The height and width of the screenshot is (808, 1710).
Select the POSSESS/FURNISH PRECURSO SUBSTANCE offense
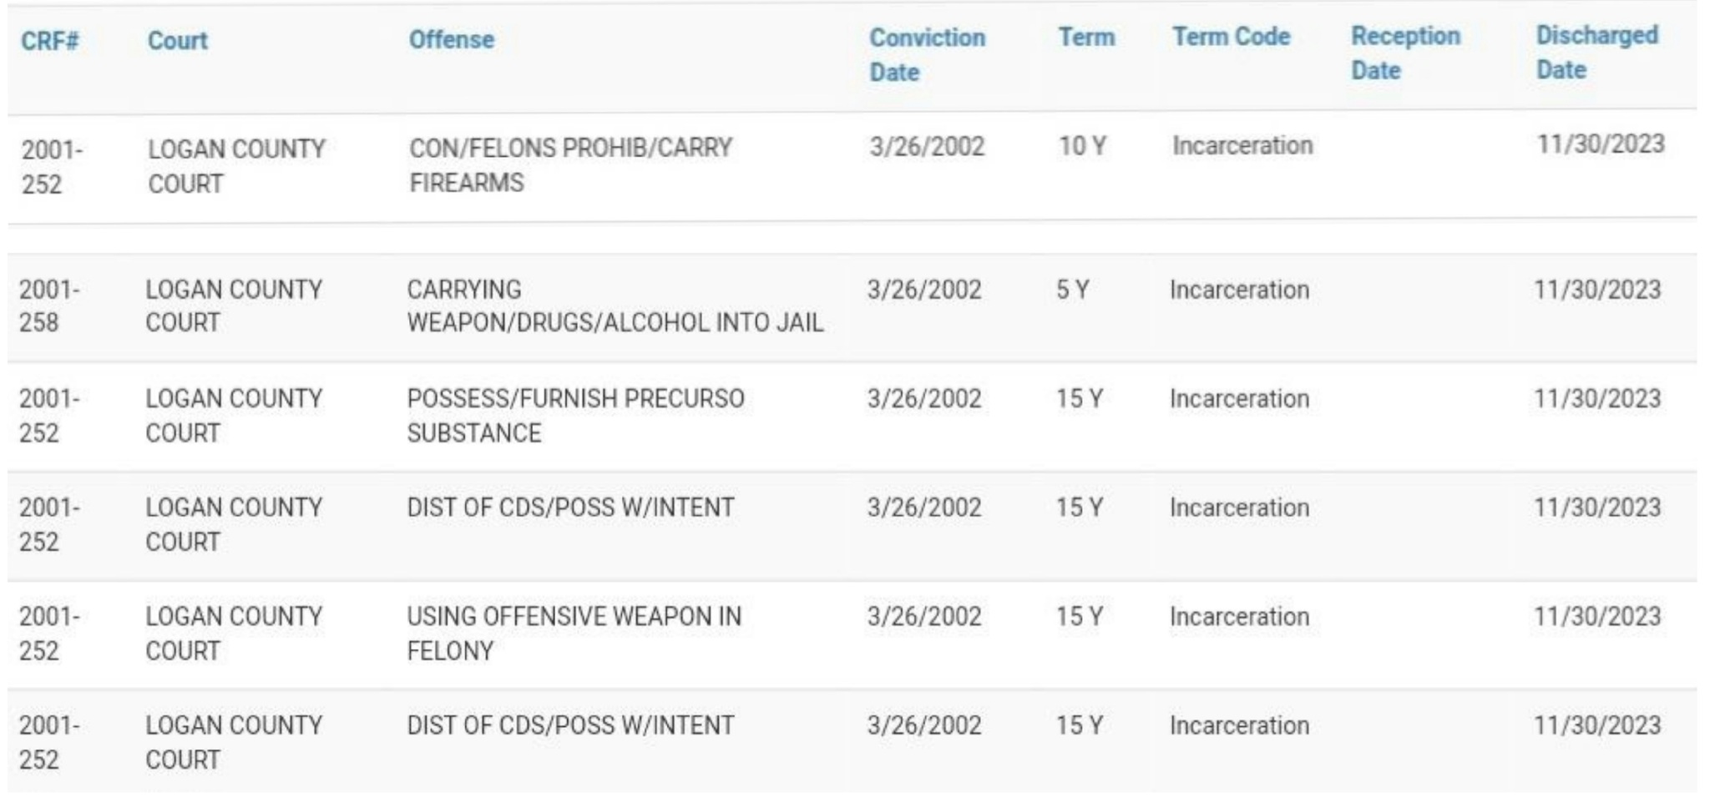[x=575, y=416]
